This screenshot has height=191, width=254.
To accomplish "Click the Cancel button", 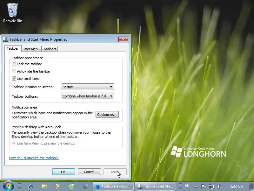I will [89, 172].
